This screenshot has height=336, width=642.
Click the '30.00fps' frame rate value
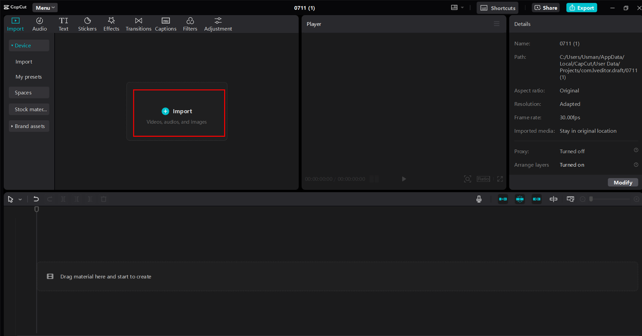click(570, 117)
